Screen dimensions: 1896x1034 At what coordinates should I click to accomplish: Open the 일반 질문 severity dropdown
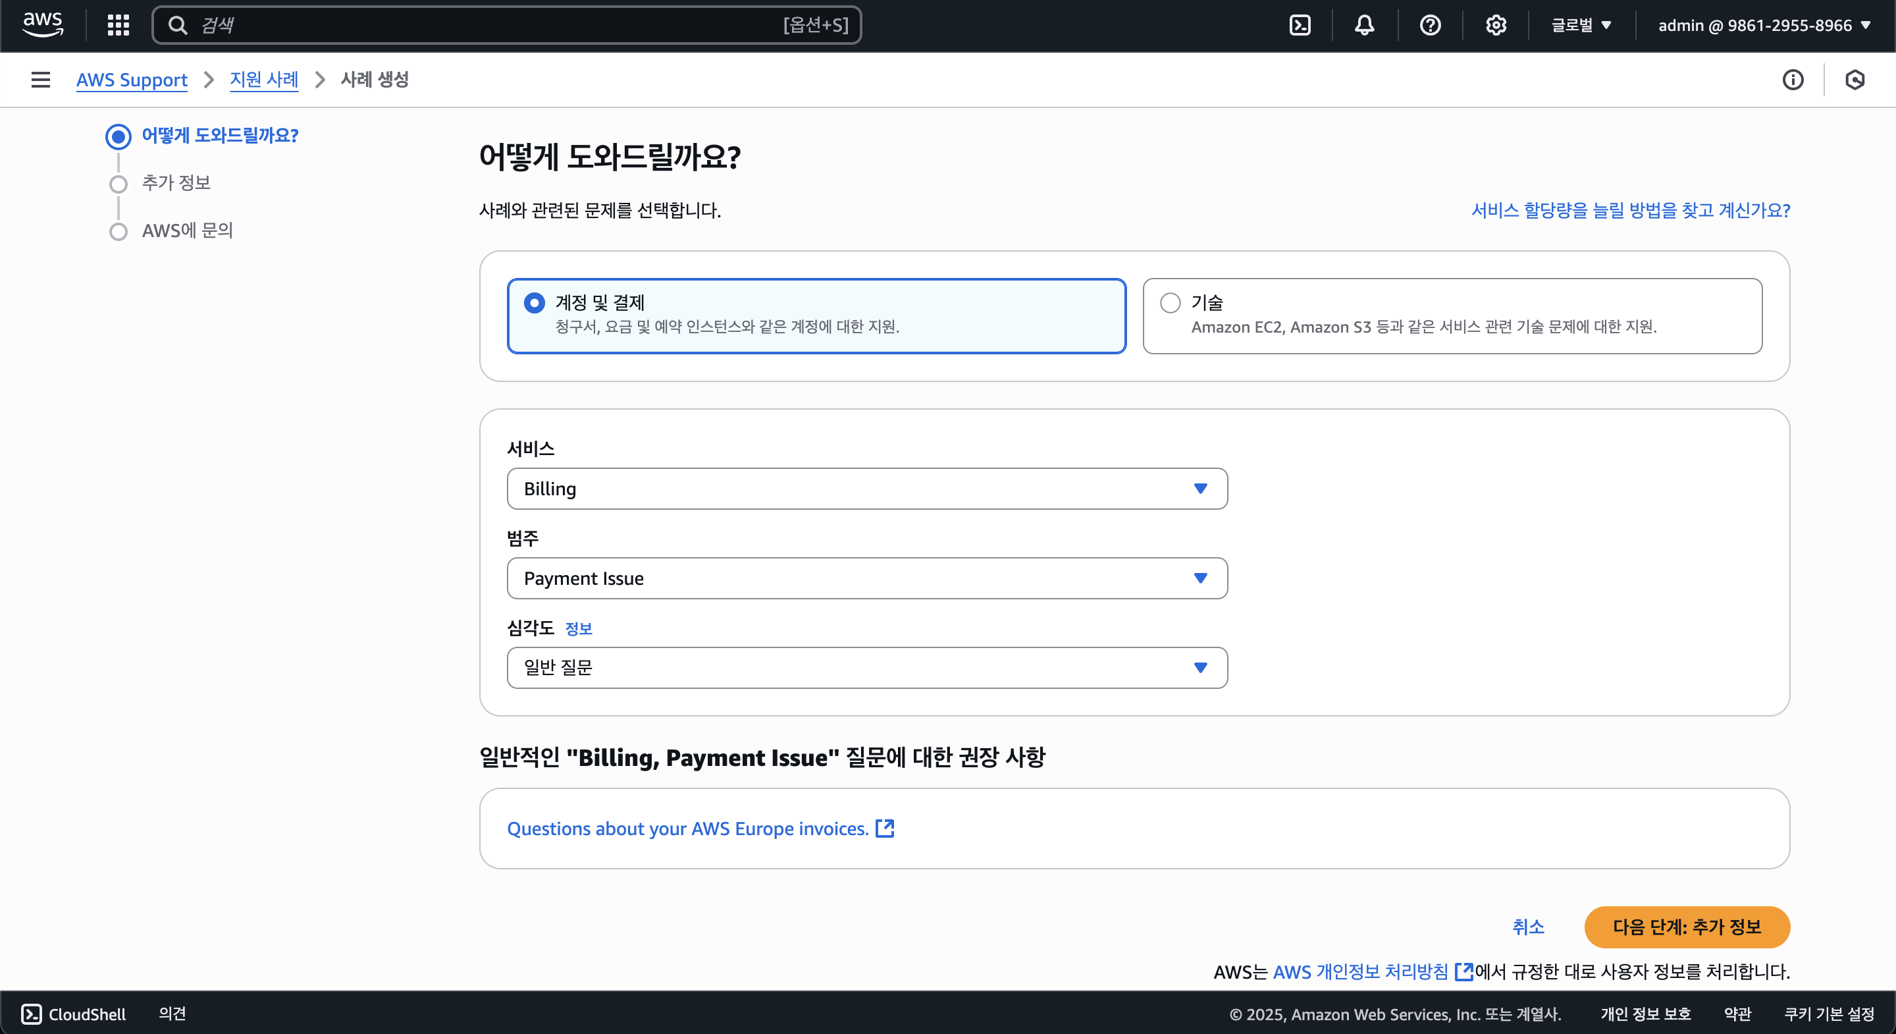pos(866,667)
